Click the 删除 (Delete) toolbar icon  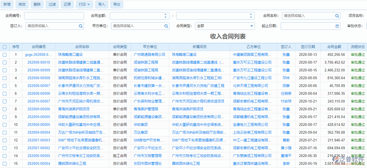click(x=37, y=4)
